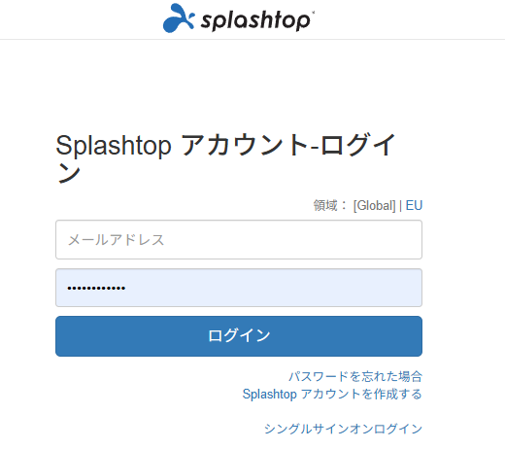
Task: Open the パスワードを忘れた場合 link
Action: point(355,376)
